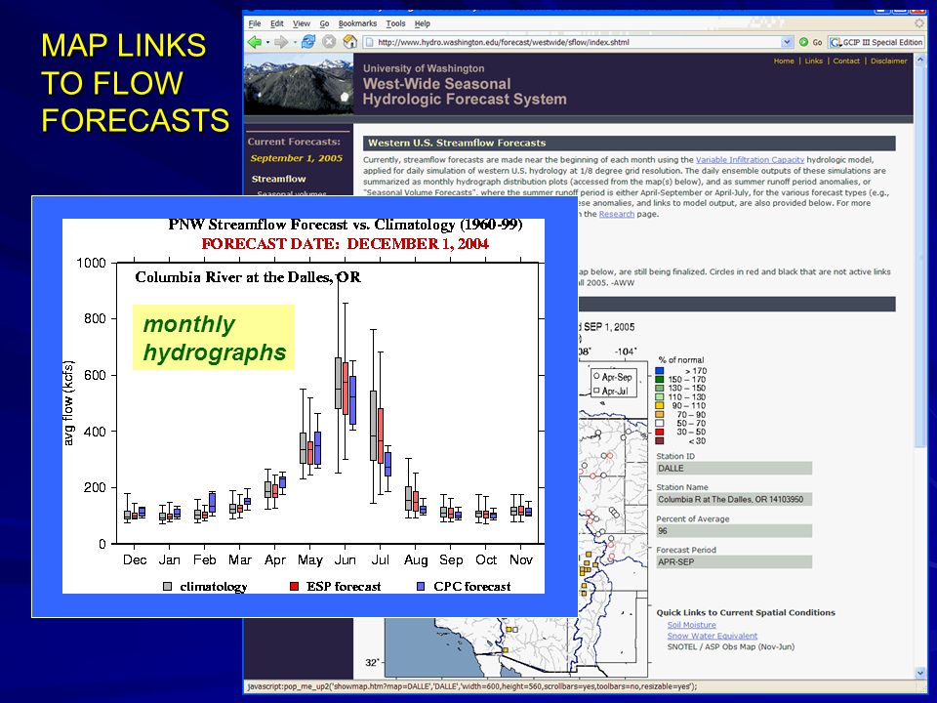Viewport: 937px width, 703px height.
Task: Click the Station Name field for The Dalles
Action: click(734, 499)
